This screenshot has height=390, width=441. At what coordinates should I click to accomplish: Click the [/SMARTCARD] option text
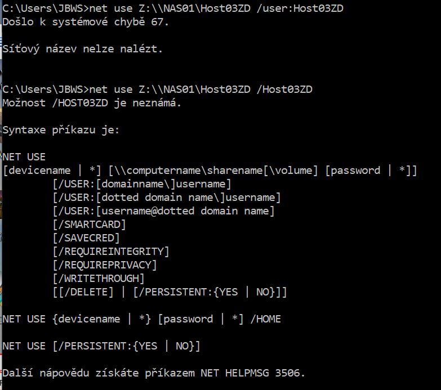[x=89, y=225]
